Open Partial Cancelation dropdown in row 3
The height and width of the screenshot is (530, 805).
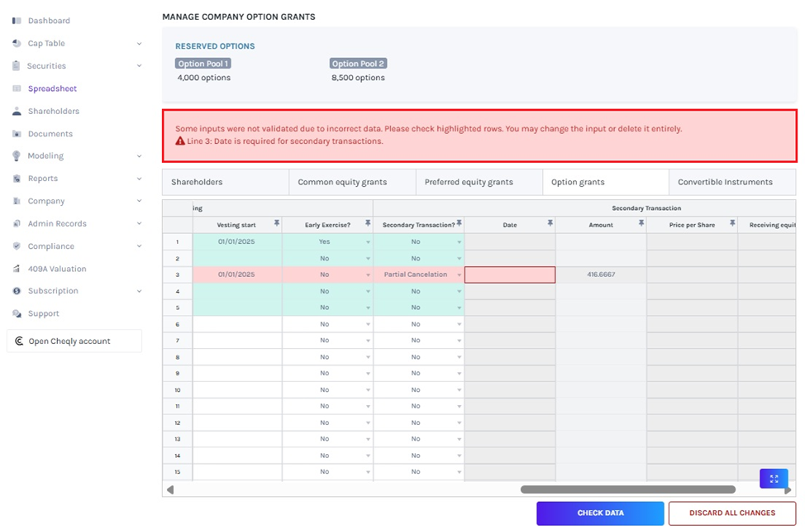(x=459, y=275)
